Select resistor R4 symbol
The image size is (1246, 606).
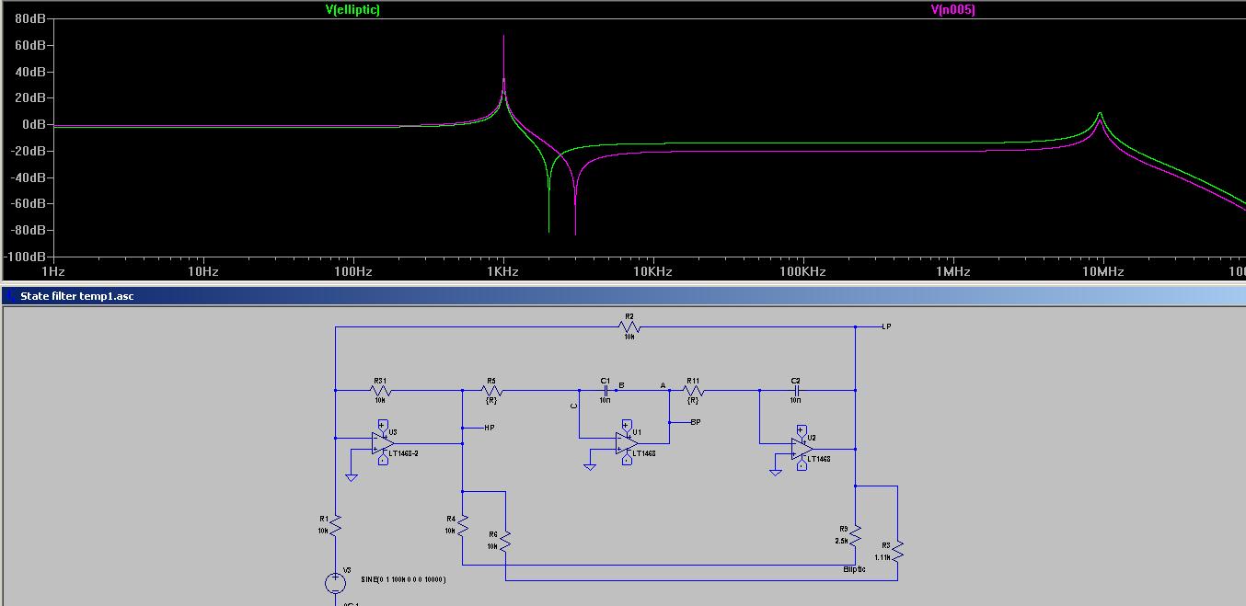(463, 525)
